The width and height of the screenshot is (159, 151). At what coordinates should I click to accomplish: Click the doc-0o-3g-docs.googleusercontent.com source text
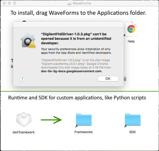tap(71, 71)
